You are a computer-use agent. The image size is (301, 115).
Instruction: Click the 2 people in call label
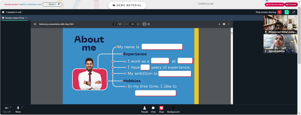[14, 12]
